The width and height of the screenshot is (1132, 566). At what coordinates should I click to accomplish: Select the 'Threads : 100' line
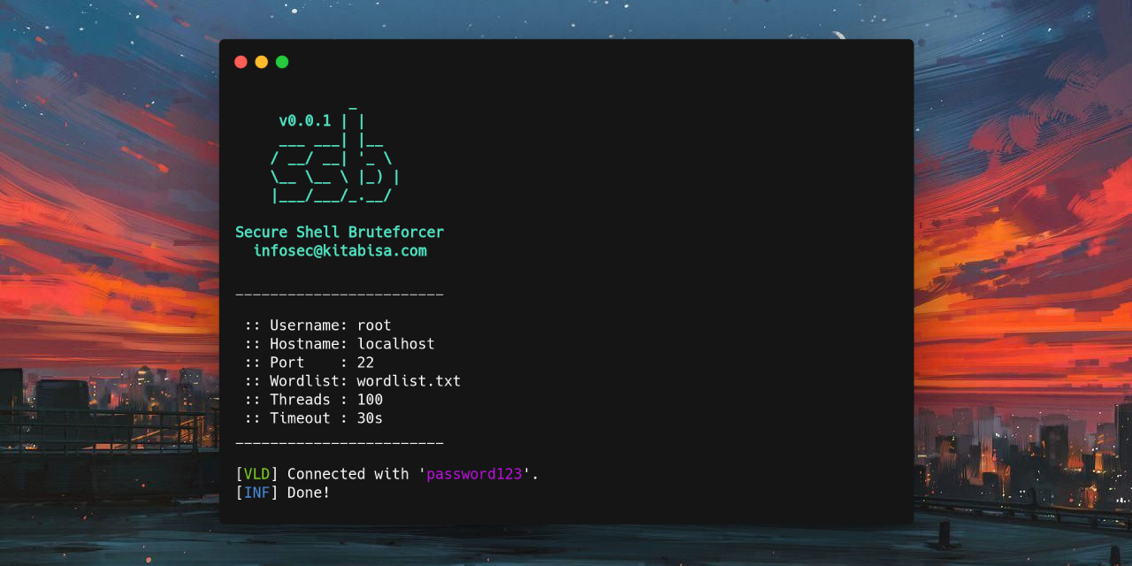click(313, 400)
